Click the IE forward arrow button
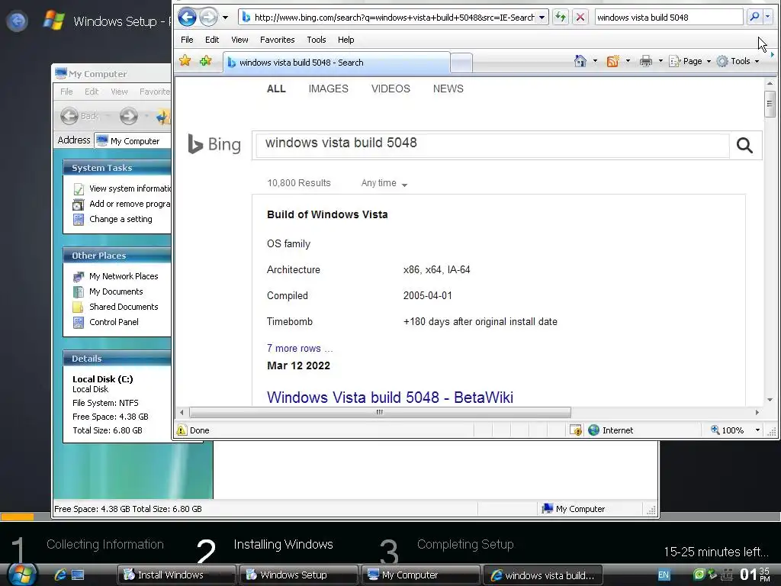Screen dimensions: 781x586 209,18
